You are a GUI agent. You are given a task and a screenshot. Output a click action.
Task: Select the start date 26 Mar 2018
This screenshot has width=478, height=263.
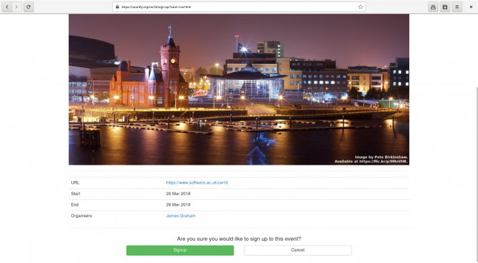(178, 194)
